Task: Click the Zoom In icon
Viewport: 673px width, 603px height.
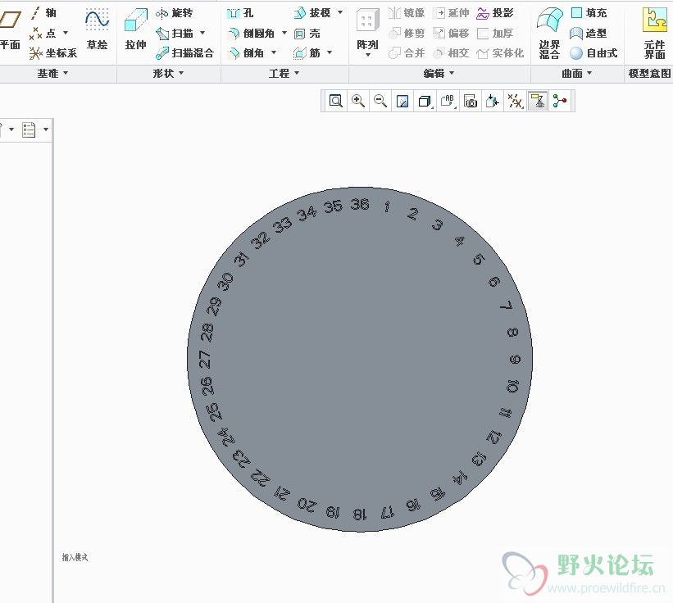Action: pos(358,102)
